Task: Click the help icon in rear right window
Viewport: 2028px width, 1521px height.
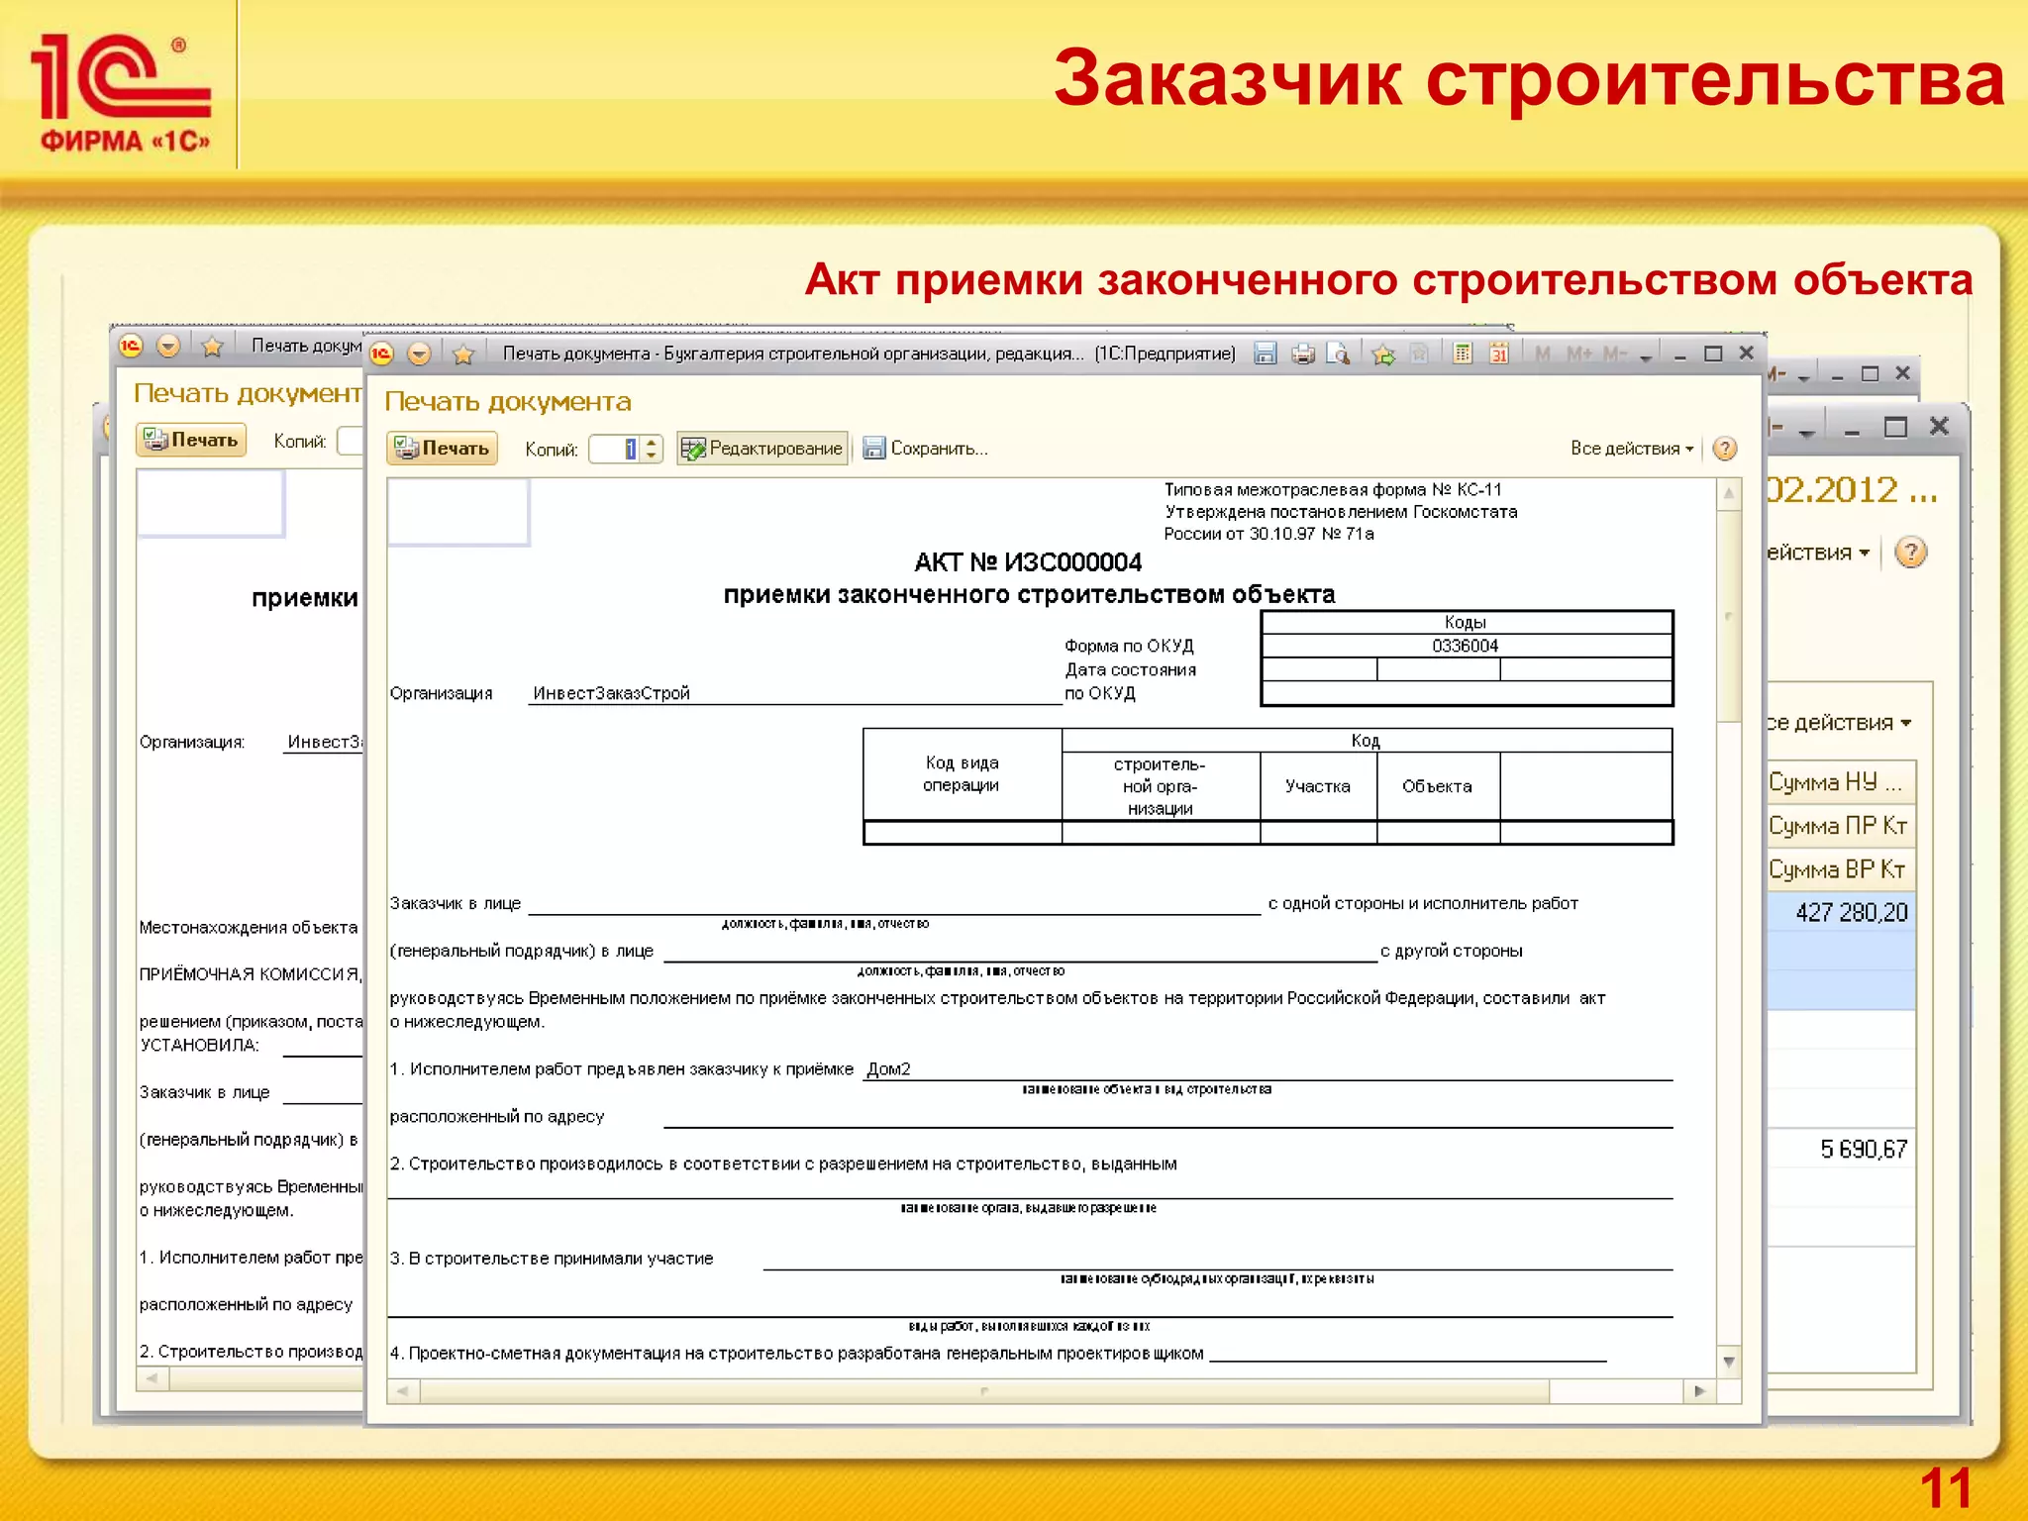Action: [x=1910, y=552]
